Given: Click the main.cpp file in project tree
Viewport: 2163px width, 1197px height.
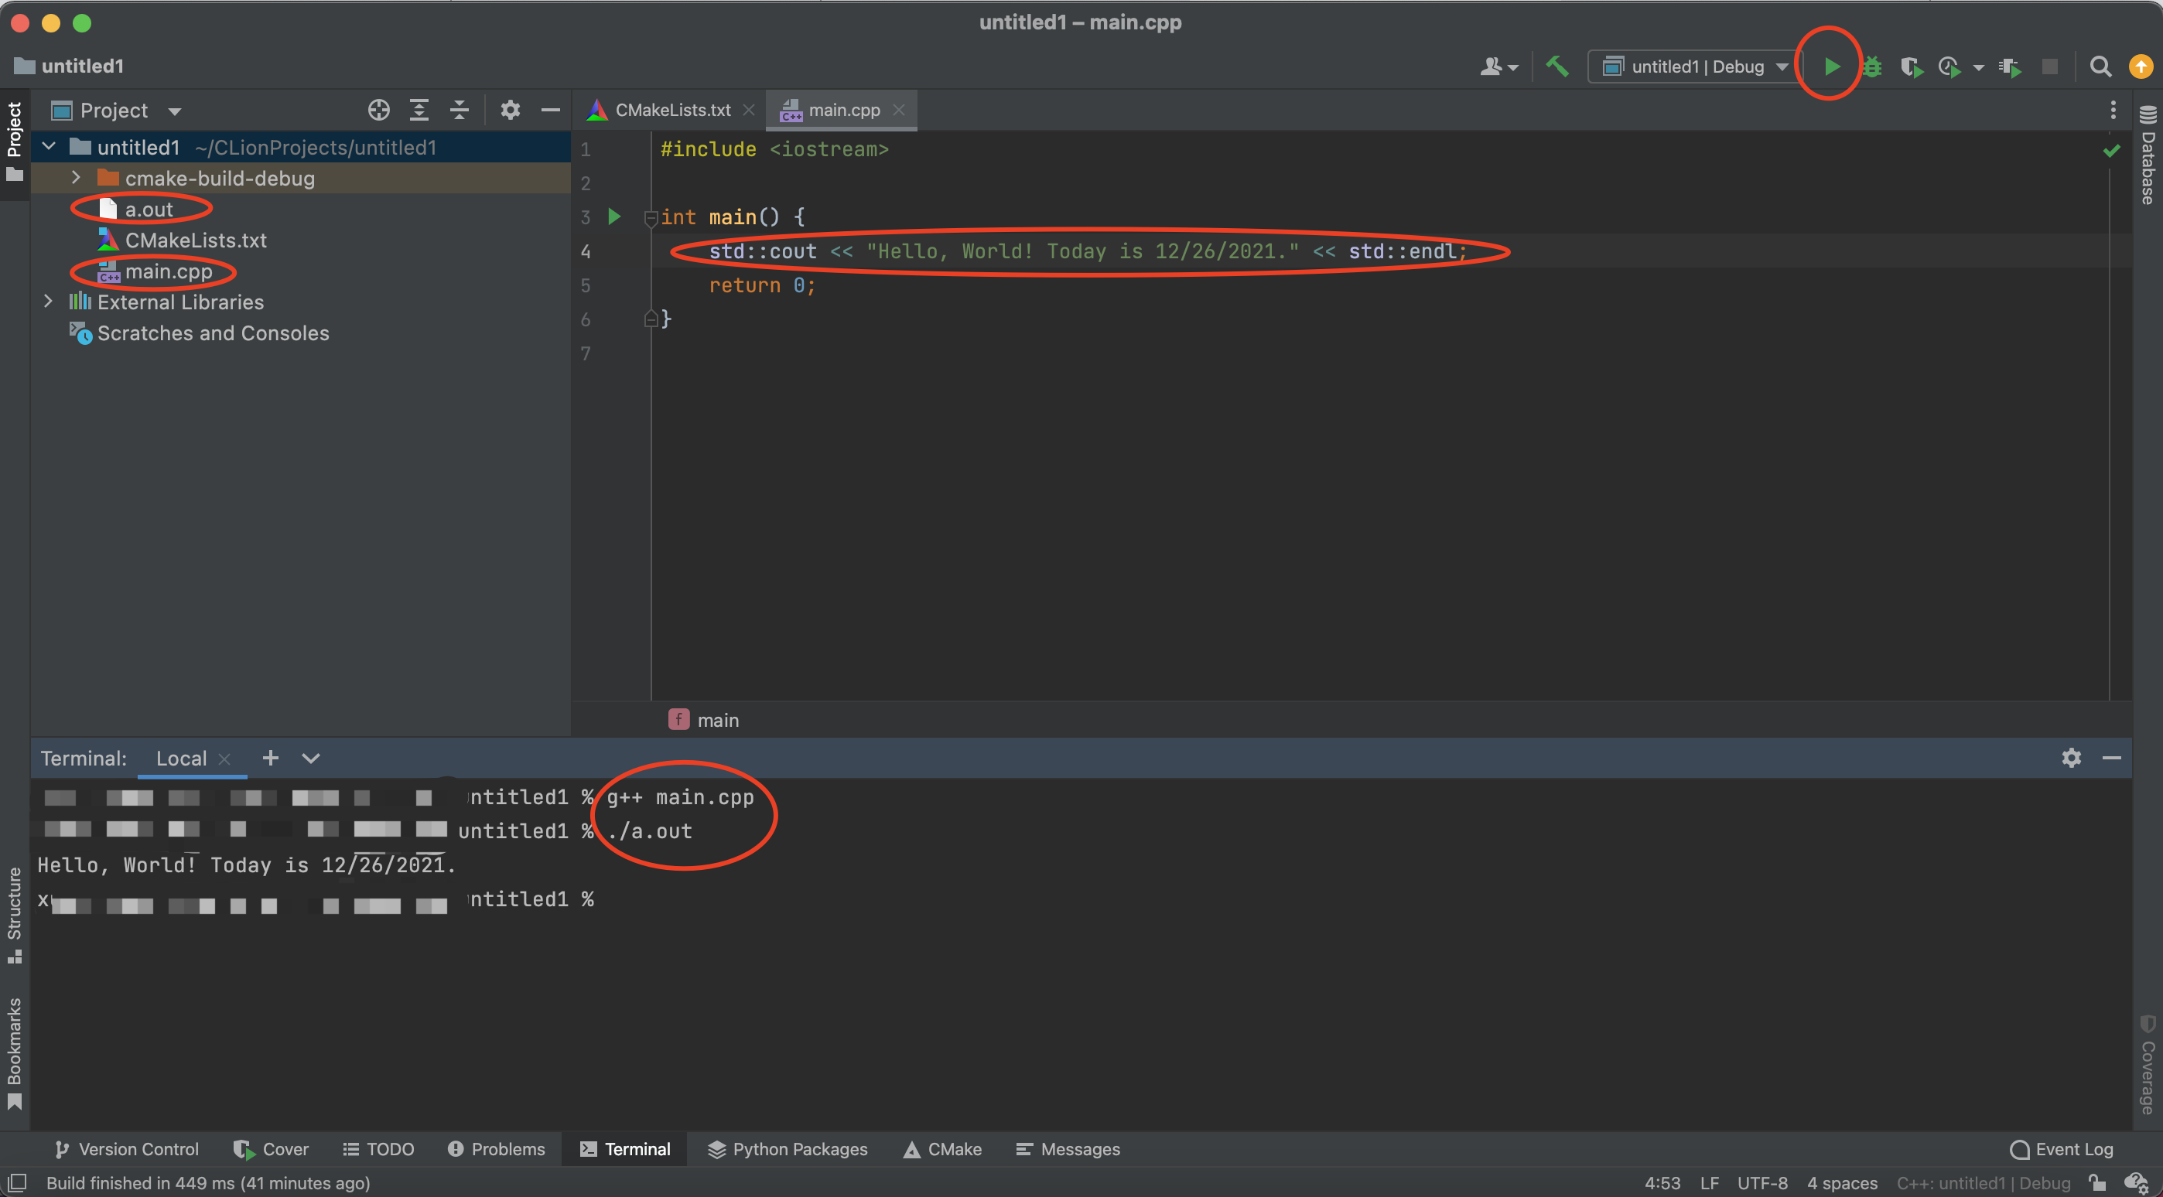Looking at the screenshot, I should coord(166,271).
